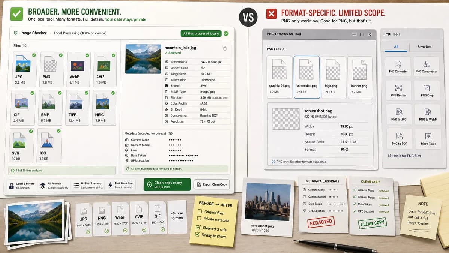
Task: Click the REDACTED stamp on the metadata card
Action: pos(321,222)
